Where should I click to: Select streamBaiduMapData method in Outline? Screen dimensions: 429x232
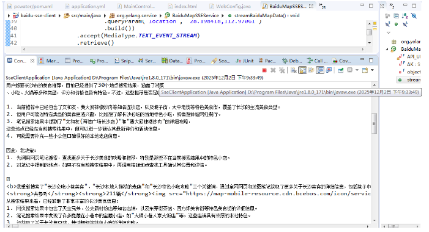[409, 80]
